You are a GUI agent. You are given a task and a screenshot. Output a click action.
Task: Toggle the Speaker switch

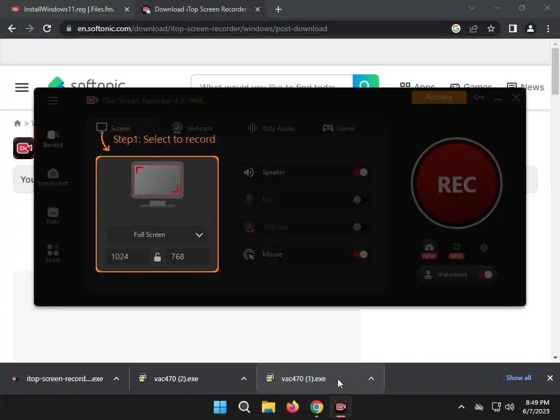360,172
